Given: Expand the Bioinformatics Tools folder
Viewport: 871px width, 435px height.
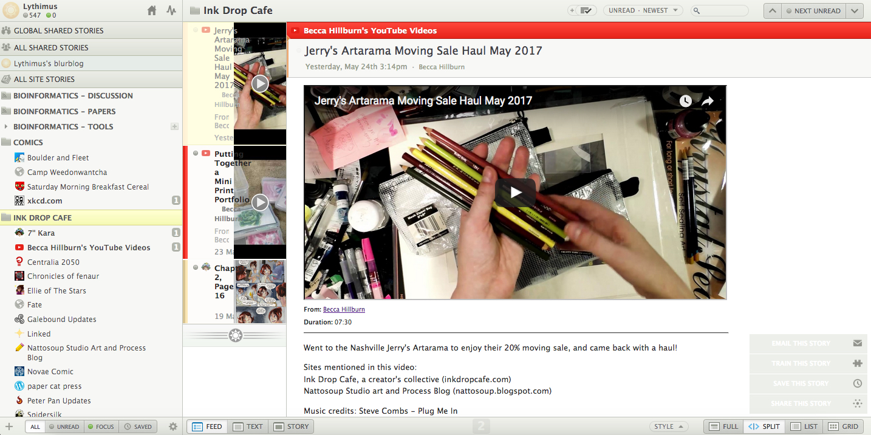Looking at the screenshot, I should click(6, 126).
